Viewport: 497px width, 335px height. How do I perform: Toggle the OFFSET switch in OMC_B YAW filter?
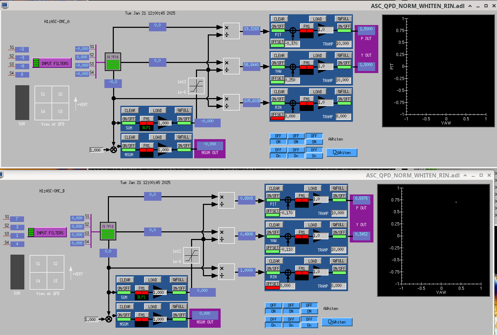pyautogui.click(x=273, y=249)
